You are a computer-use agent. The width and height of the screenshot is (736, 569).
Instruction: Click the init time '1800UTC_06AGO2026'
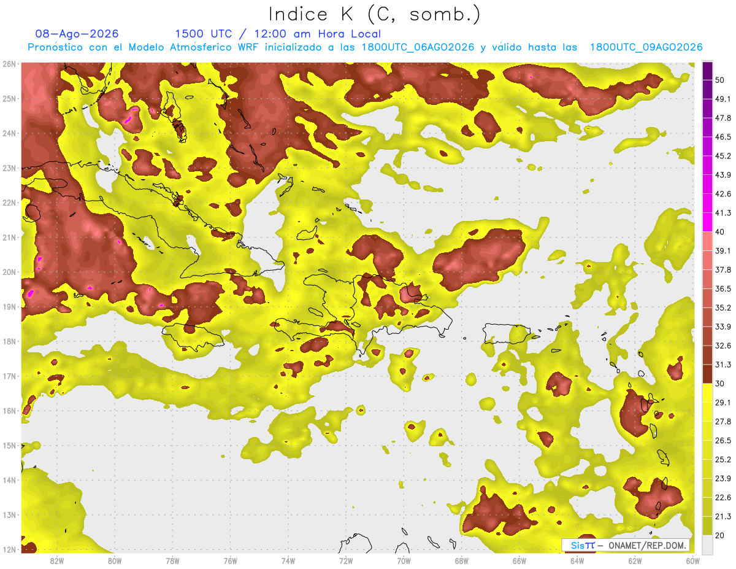tap(418, 47)
